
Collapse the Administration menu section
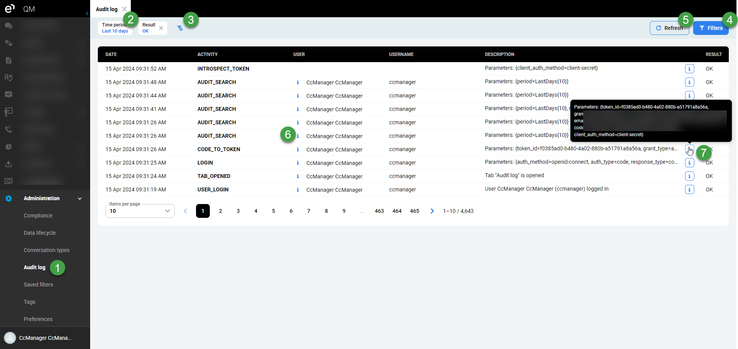pos(80,198)
